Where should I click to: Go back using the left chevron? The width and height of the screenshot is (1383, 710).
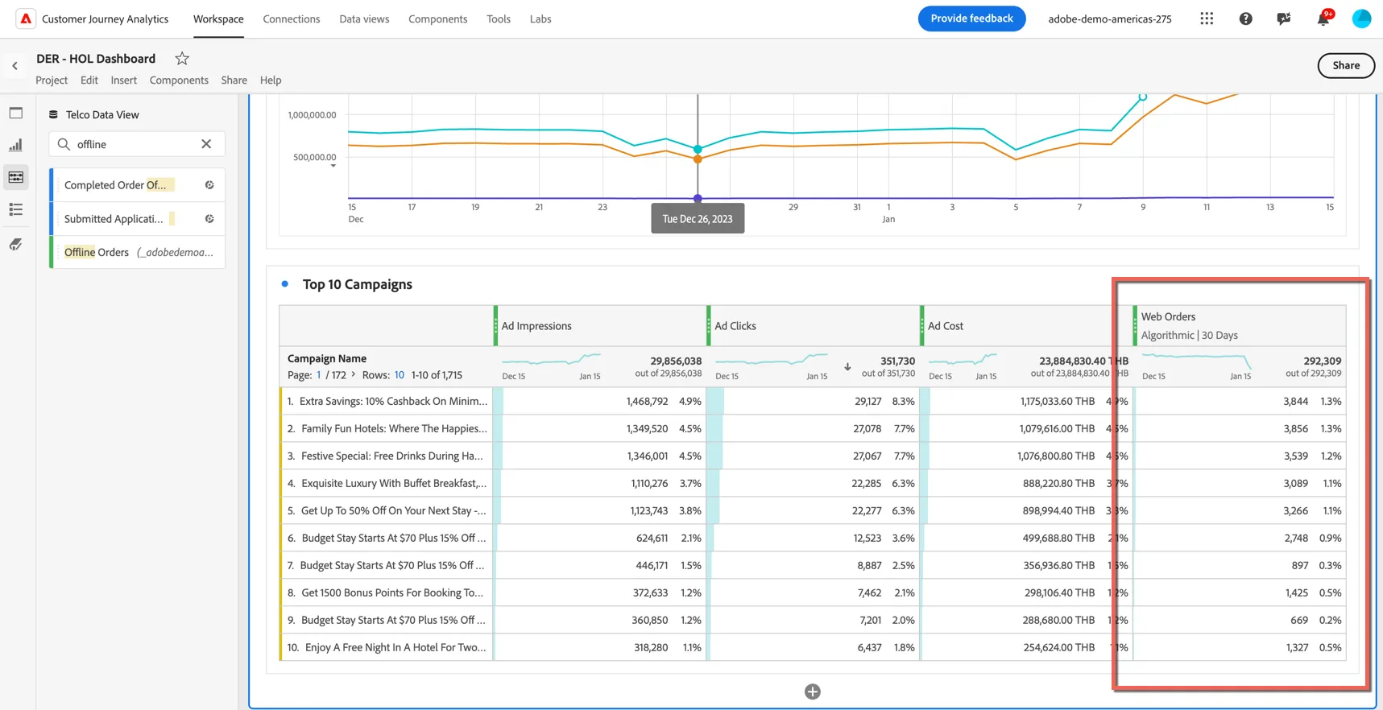[15, 66]
